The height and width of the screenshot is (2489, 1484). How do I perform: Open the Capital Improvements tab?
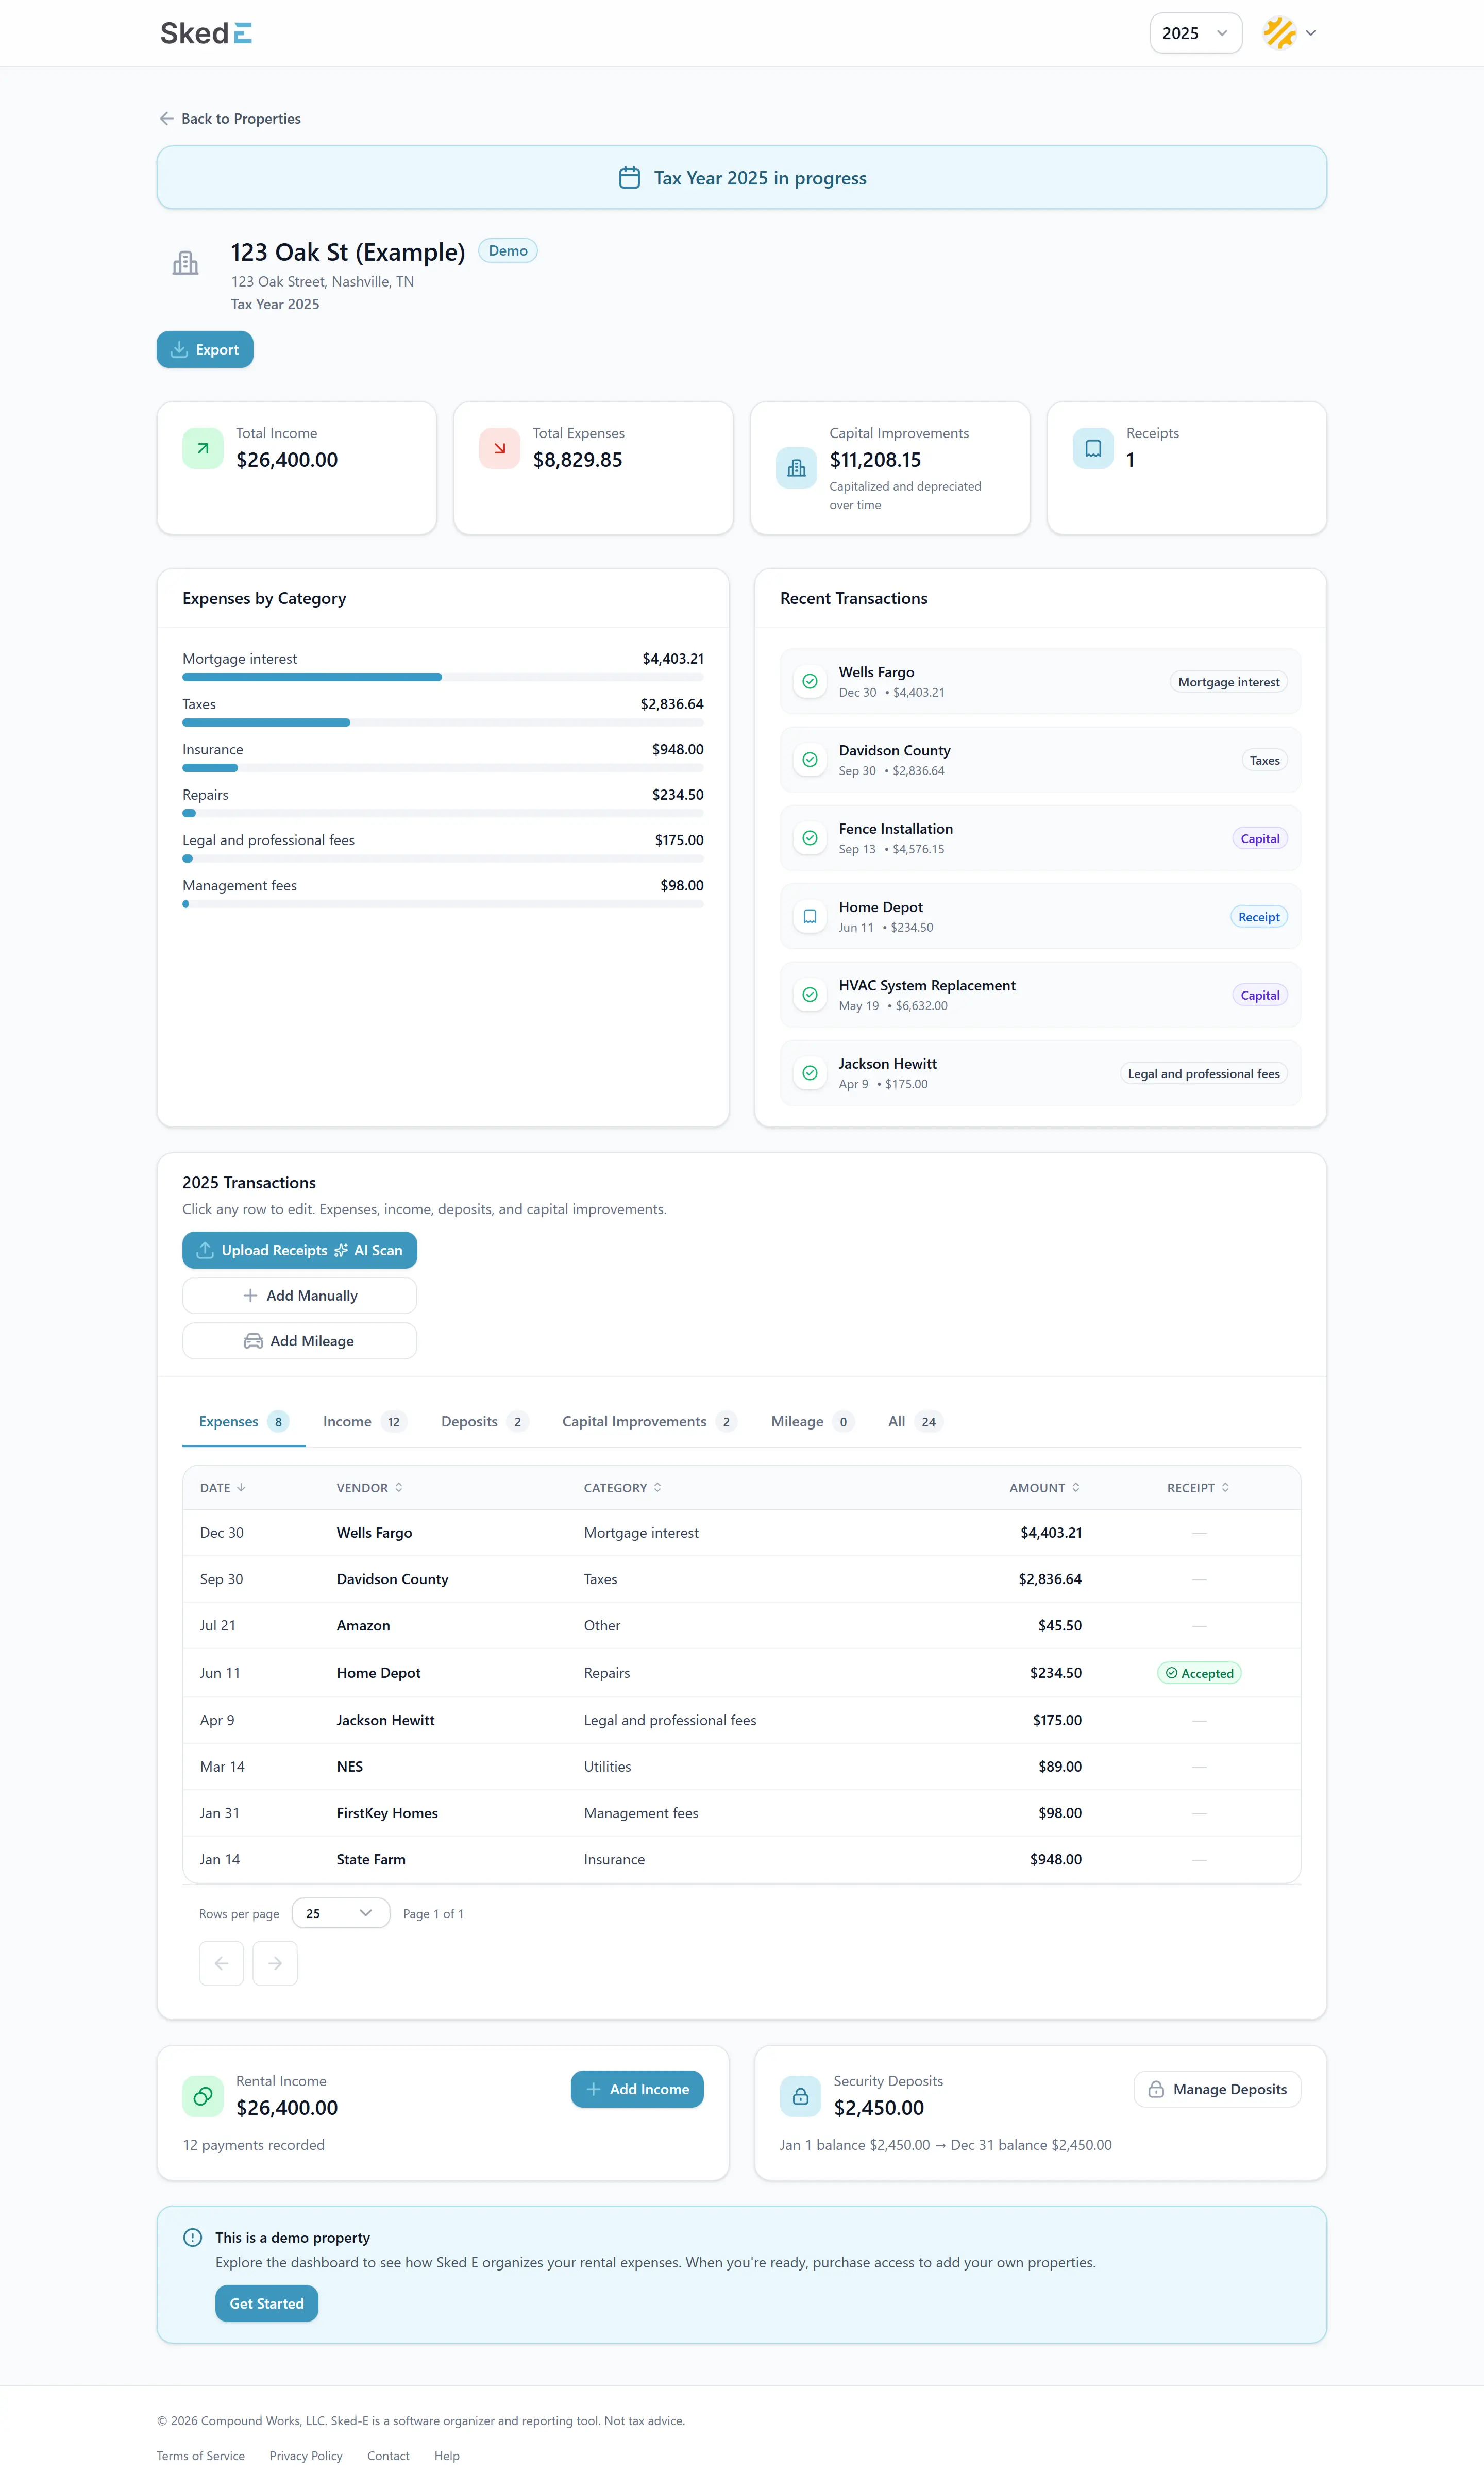(x=637, y=1421)
